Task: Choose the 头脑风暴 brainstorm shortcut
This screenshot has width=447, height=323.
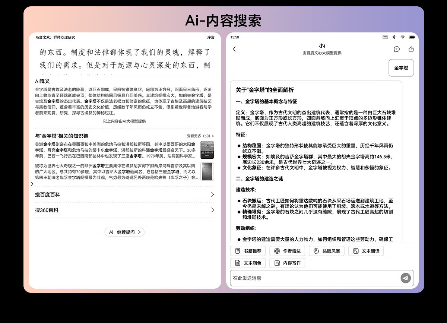Action: click(327, 251)
